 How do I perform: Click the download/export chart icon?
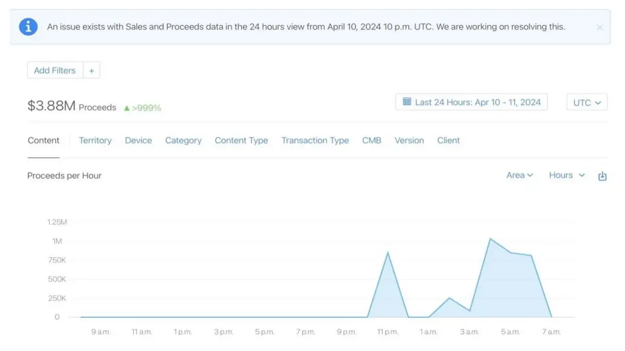[603, 176]
